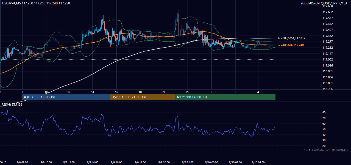Click the 40 SMA label reading 117.240
Viewport: 351px width, 165px height.
(291, 45)
